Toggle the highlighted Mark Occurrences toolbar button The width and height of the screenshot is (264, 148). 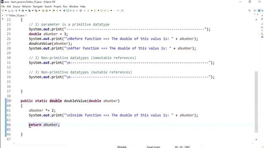[67, 11]
